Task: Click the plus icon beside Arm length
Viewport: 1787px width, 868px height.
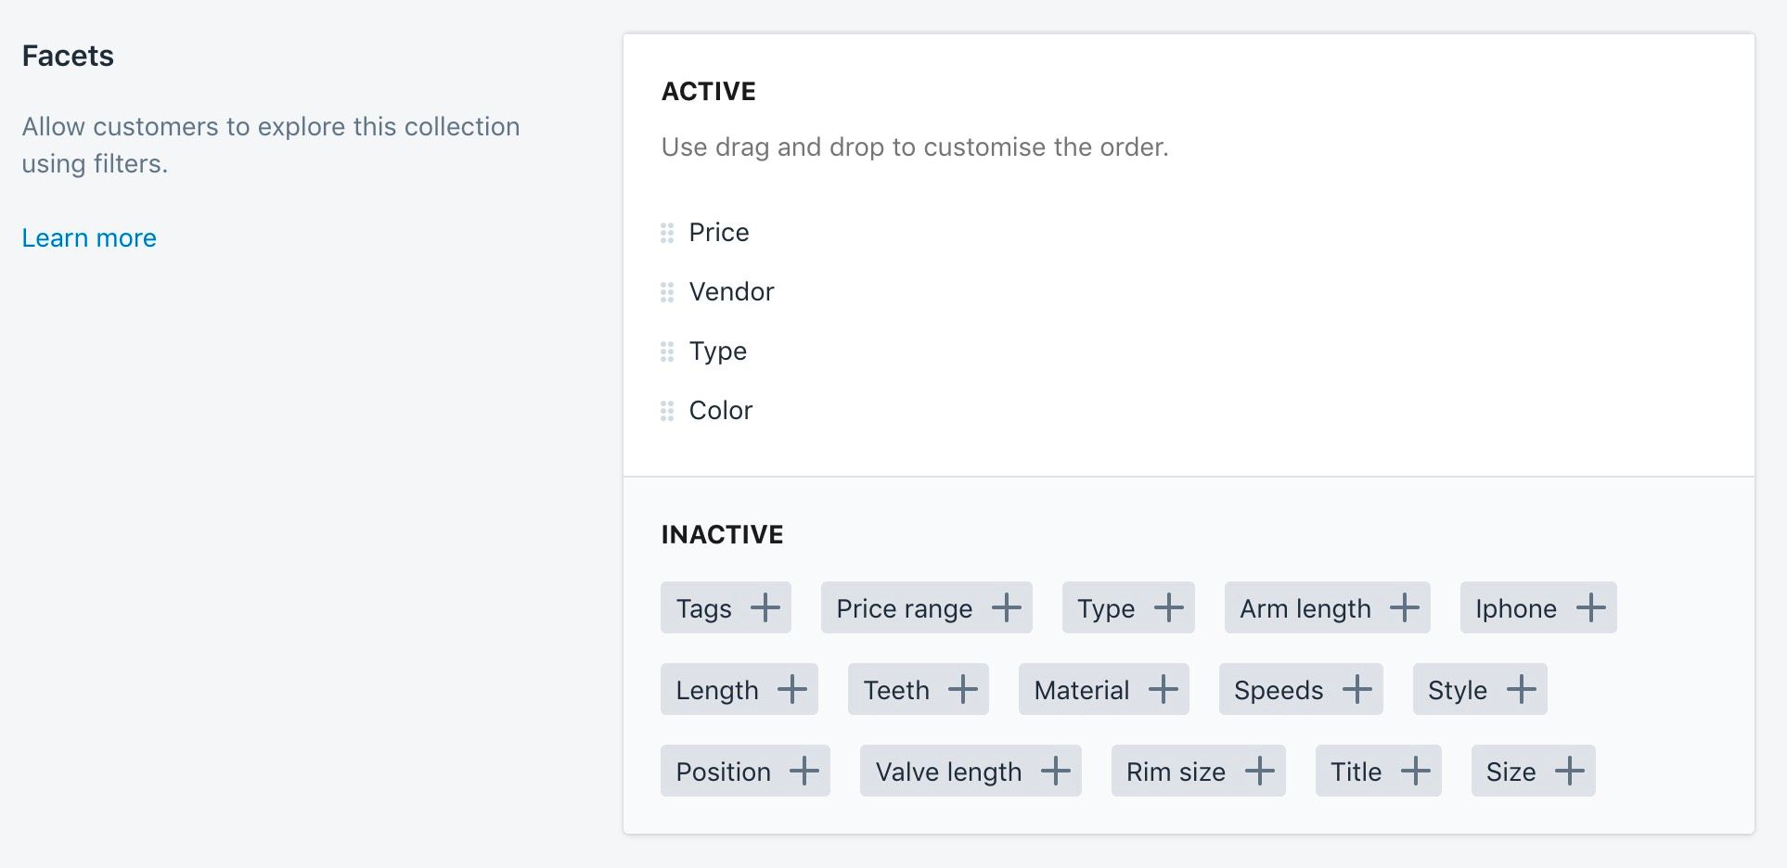Action: [1407, 607]
